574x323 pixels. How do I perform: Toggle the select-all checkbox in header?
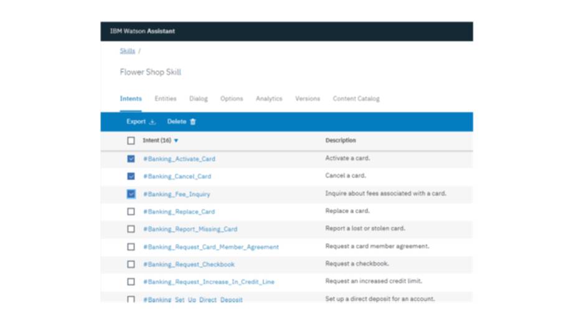pos(131,141)
